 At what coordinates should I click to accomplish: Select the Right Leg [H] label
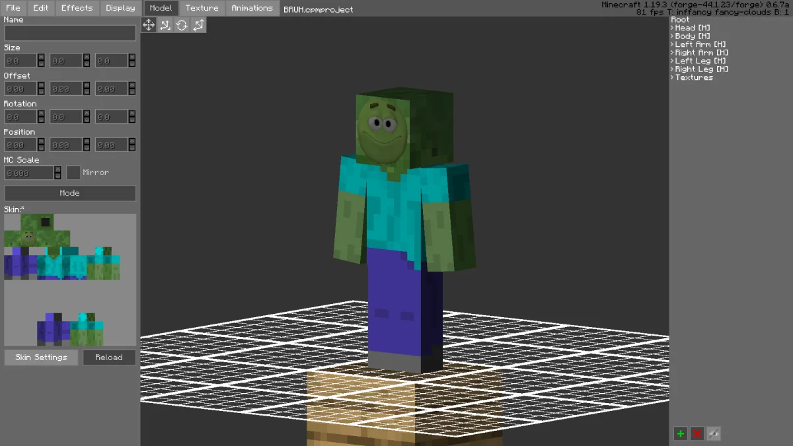pos(702,69)
